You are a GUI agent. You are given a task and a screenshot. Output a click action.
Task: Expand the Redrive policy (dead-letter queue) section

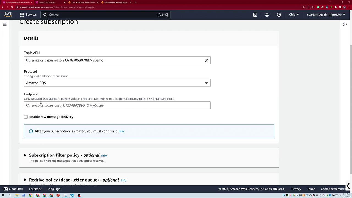point(25,180)
